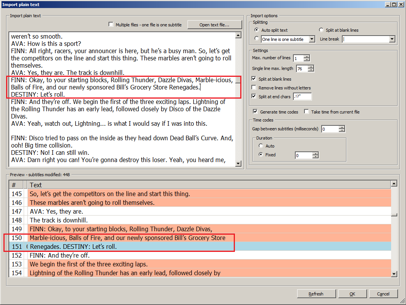The height and width of the screenshot is (305, 406).
Task: Click the Refresh button to rebuild preview
Action: pyautogui.click(x=316, y=294)
